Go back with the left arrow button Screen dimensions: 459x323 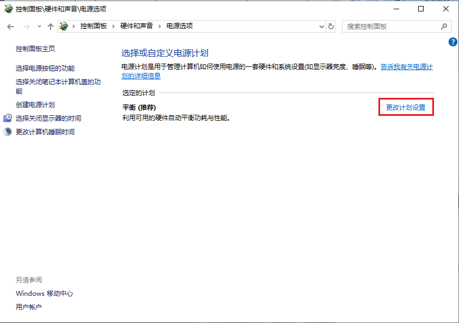click(x=10, y=27)
